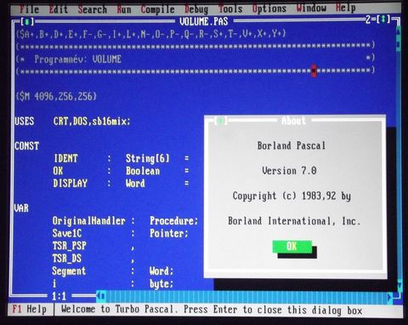Viewport: 408px width, 325px height.
Task: Click the 'Copyright (c) 1983,92 by' line
Action: [x=292, y=196]
